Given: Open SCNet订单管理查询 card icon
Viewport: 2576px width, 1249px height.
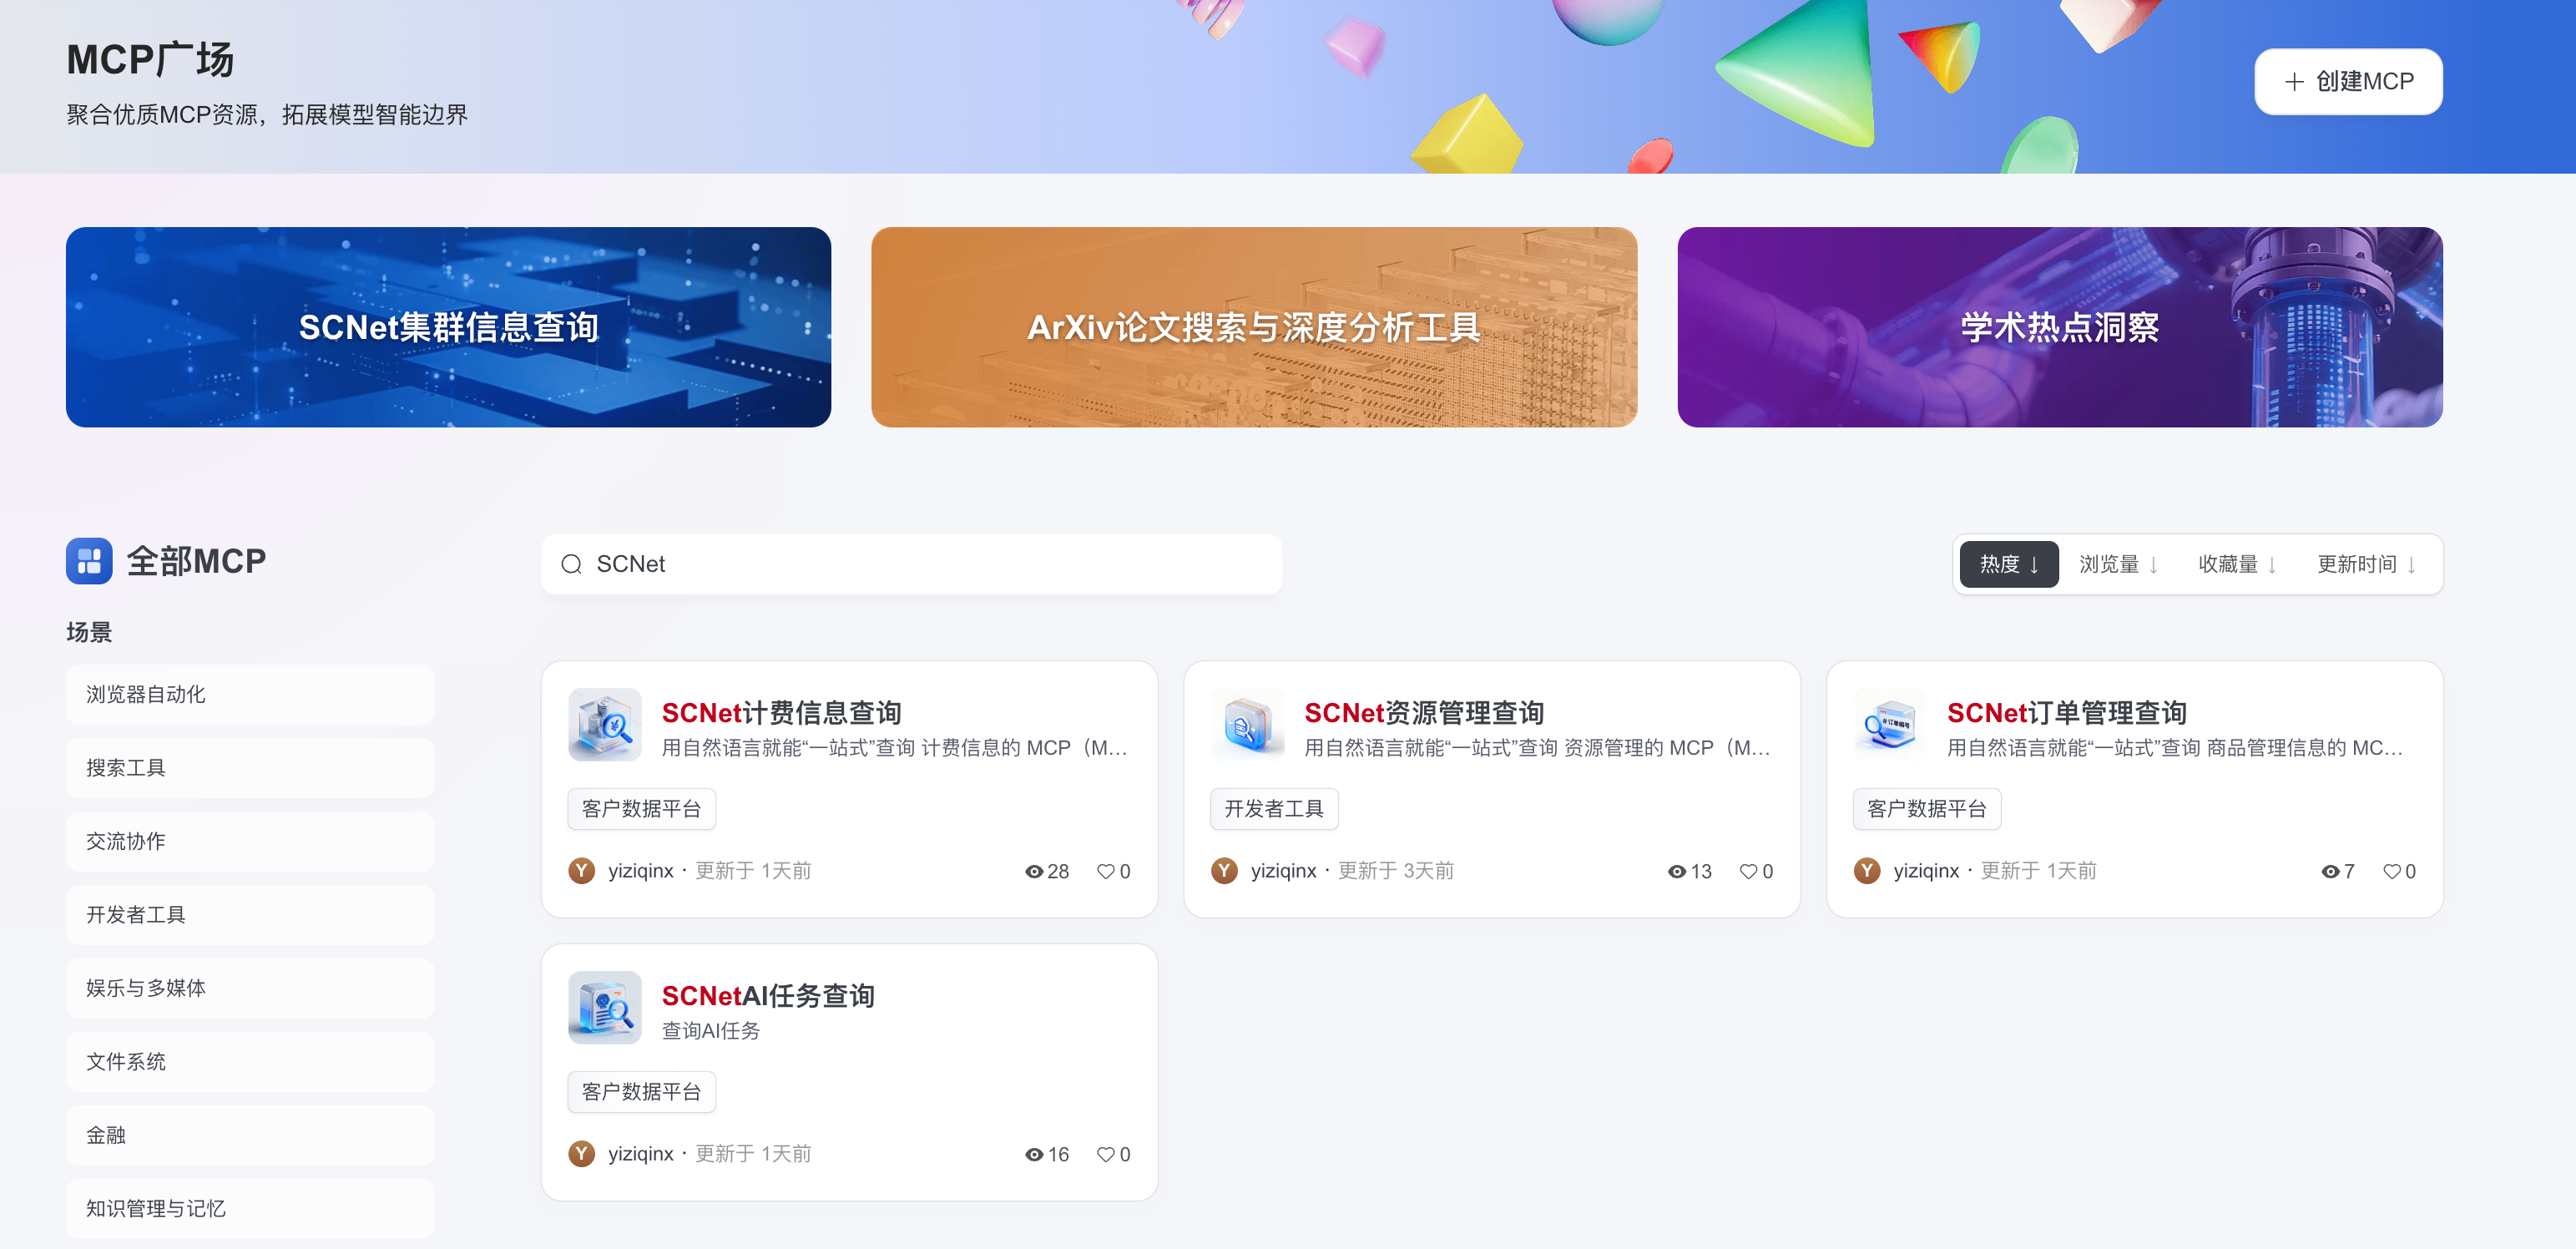Looking at the screenshot, I should click(x=1890, y=725).
